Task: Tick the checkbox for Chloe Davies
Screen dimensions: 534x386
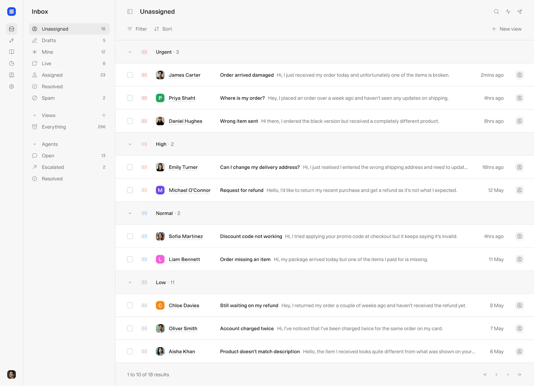Action: coord(130,305)
